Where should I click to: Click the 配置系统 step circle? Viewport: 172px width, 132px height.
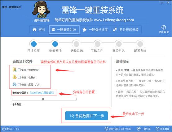point(140,44)
